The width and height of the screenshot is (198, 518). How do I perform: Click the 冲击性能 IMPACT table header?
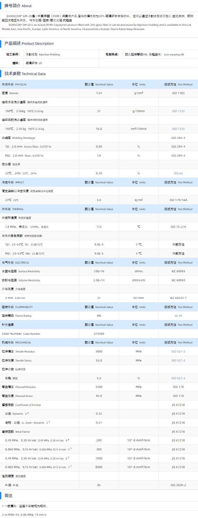click(13, 182)
